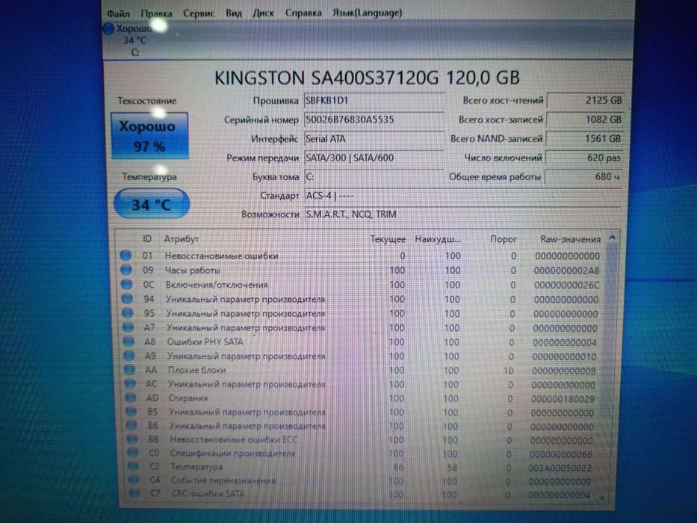697x523 pixels.
Task: Click the Текущее column header
Action: tap(388, 239)
